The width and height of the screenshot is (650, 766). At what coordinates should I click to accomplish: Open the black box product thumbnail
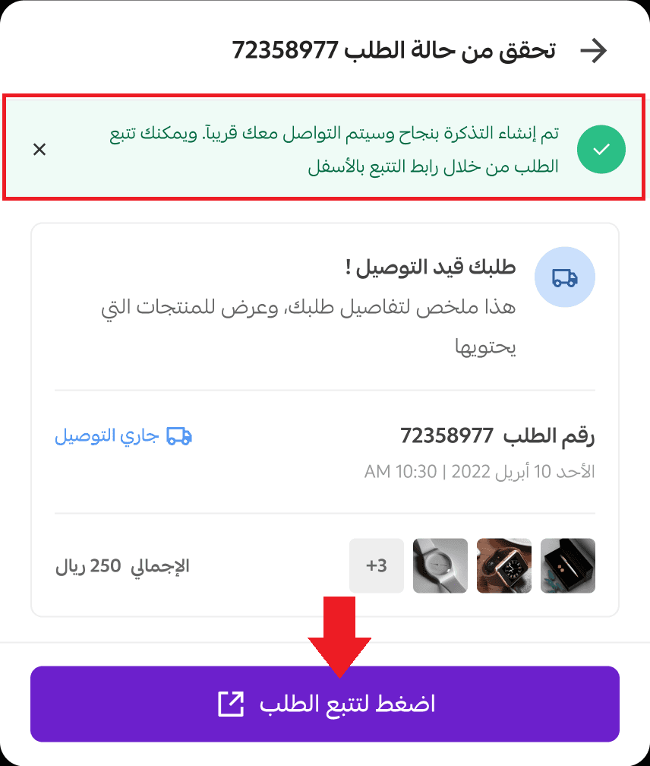click(568, 565)
